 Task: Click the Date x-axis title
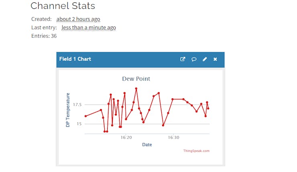[x=147, y=145]
